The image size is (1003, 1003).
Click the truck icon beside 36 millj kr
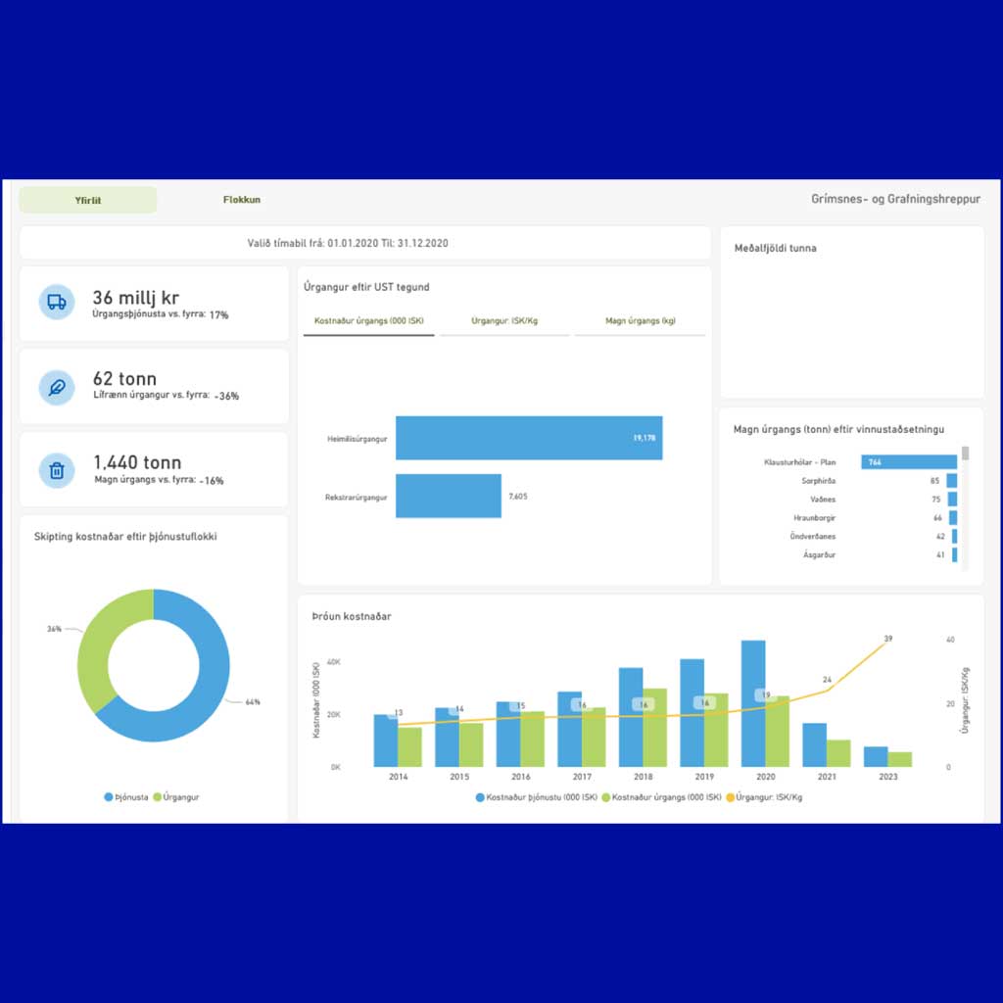point(57,303)
